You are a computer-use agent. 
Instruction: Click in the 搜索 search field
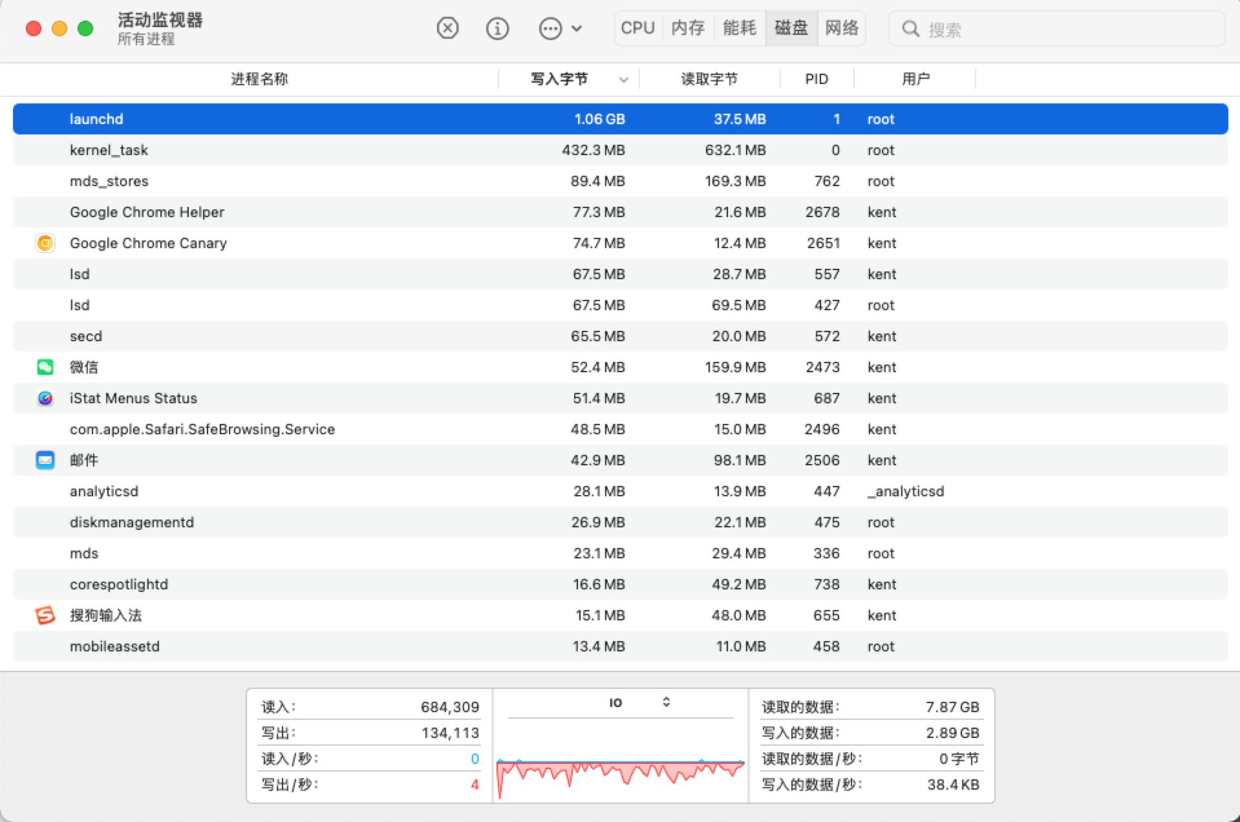(1056, 29)
